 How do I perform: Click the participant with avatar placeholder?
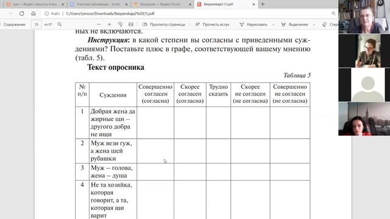click(x=364, y=85)
